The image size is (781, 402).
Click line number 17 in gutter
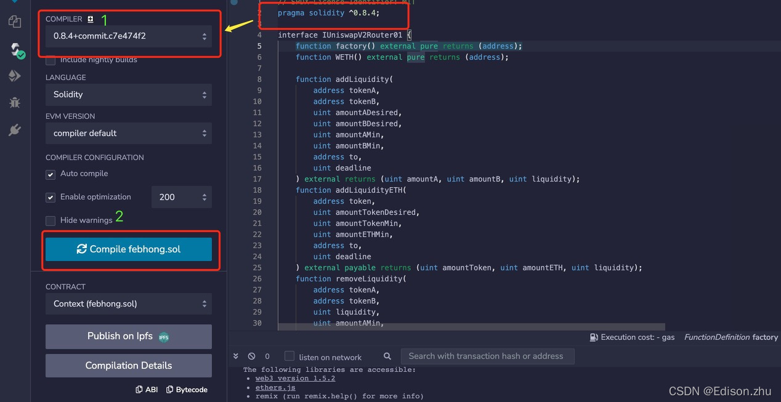click(257, 179)
